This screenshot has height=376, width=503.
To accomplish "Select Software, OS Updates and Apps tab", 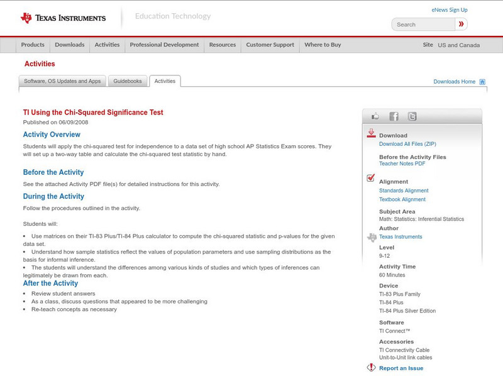I will tap(62, 81).
